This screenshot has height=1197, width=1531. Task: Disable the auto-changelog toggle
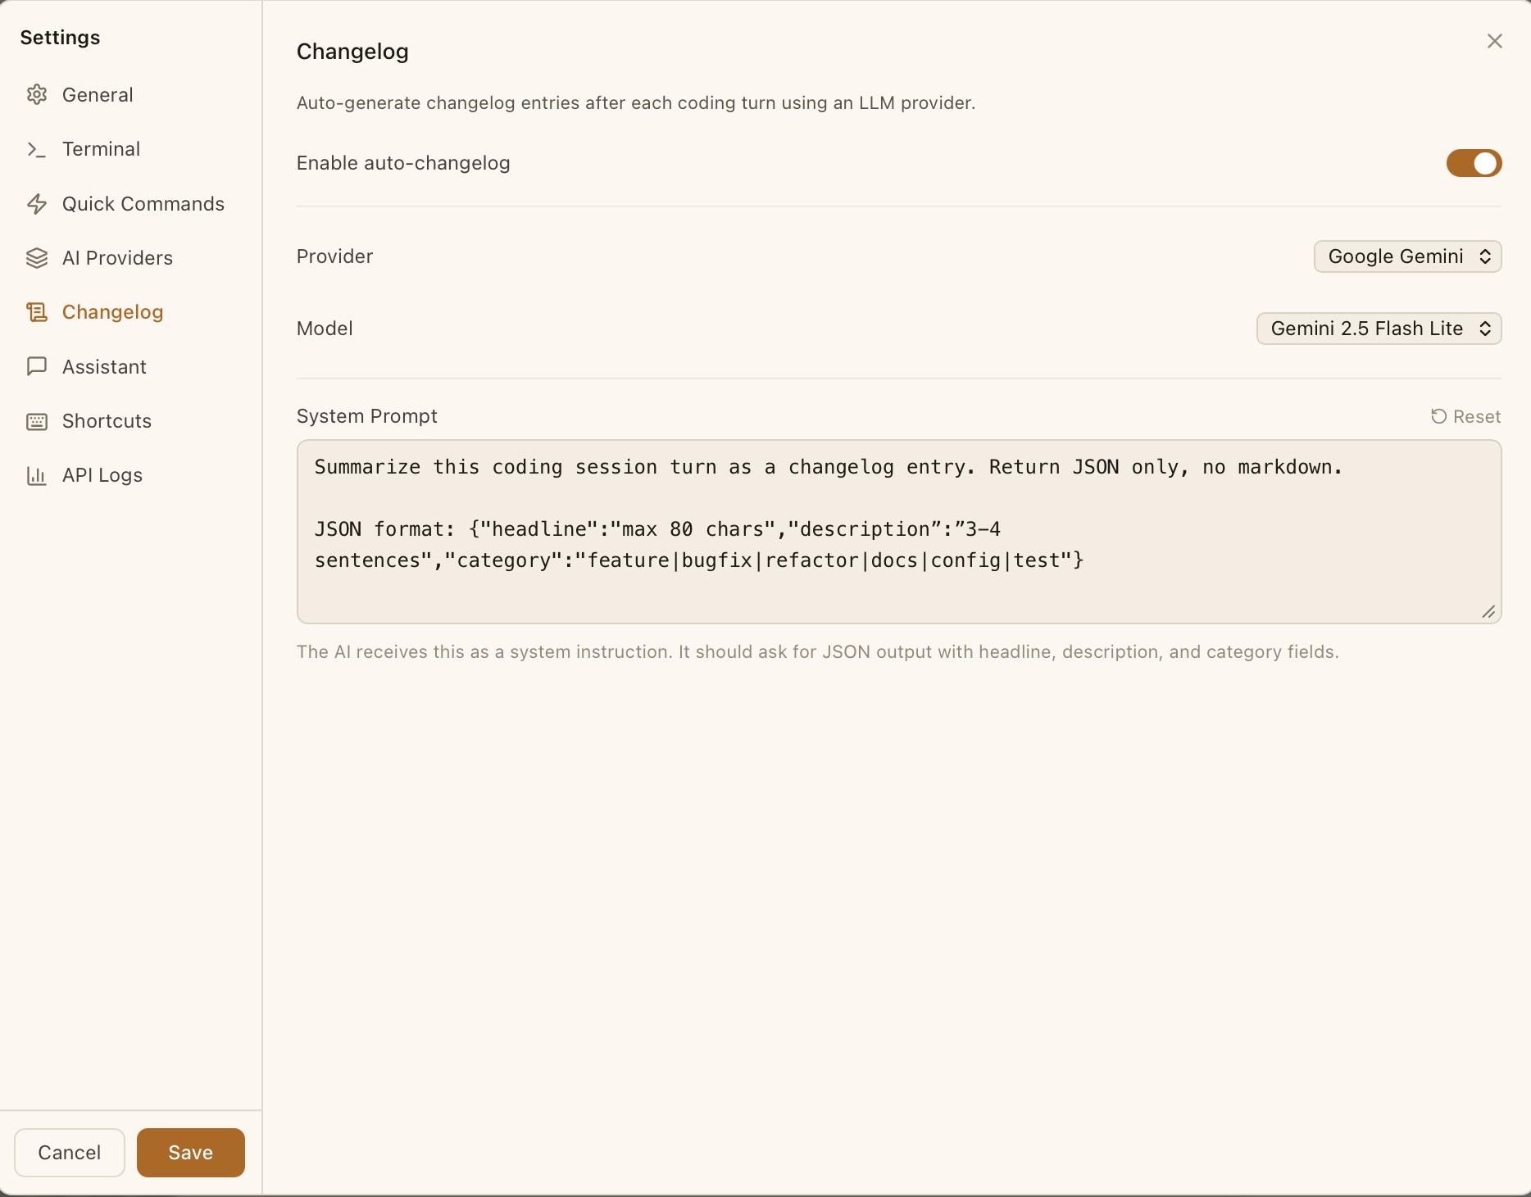[x=1474, y=163]
